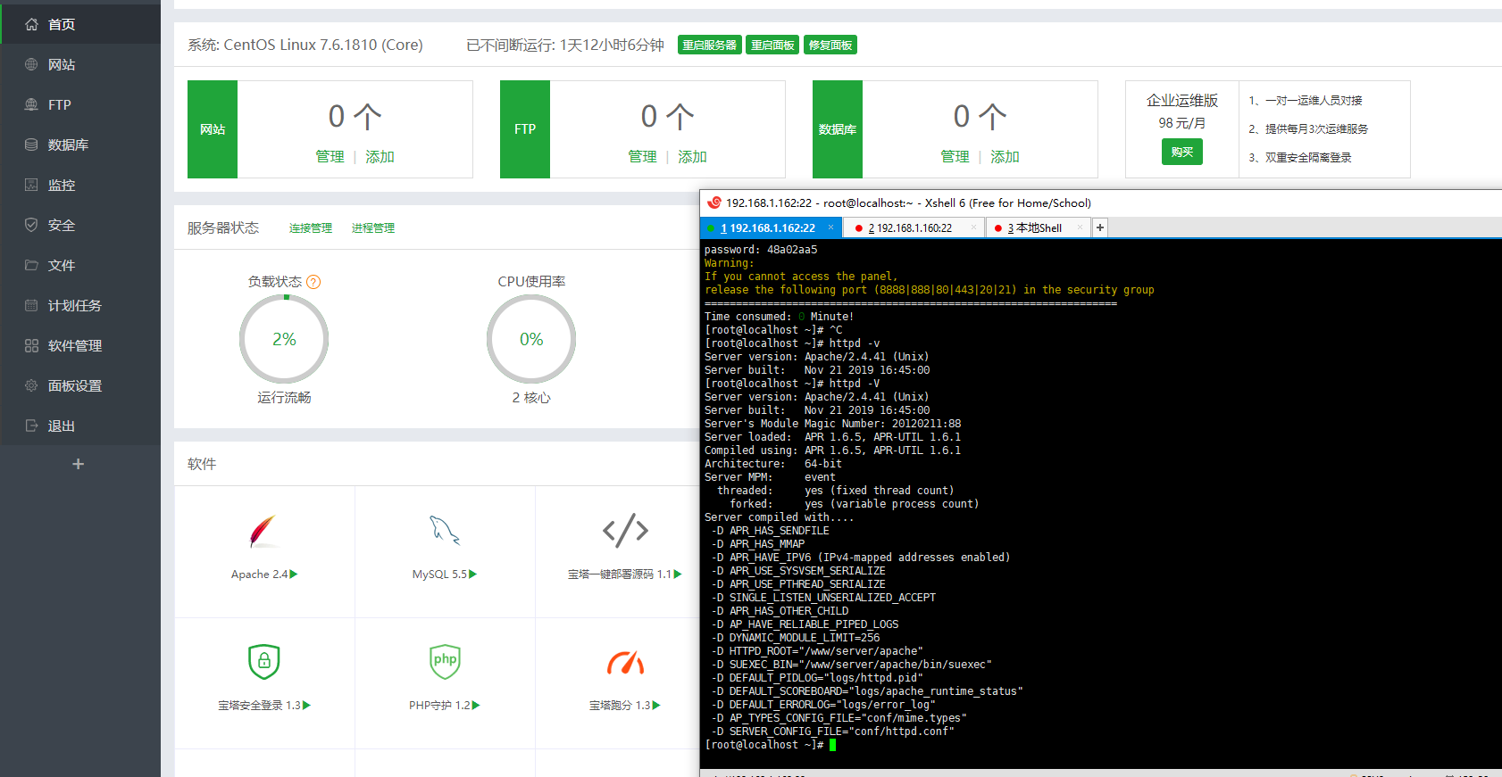1502x777 pixels.
Task: Expand arrow next to 宝塔跑分 1.3
Action: tap(656, 706)
